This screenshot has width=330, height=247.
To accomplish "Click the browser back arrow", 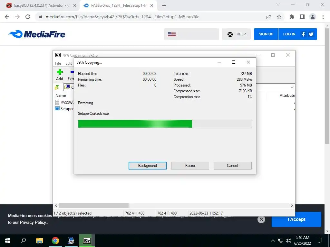I will [x=7, y=17].
